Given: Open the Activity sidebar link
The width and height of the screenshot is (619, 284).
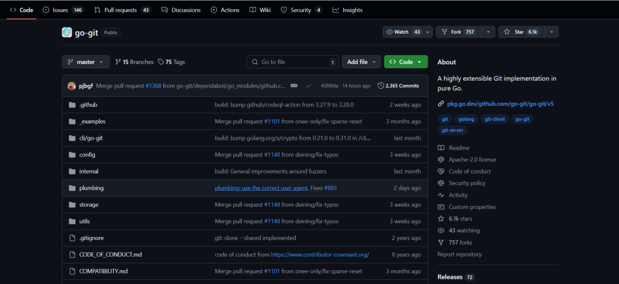Looking at the screenshot, I should click(x=452, y=195).
